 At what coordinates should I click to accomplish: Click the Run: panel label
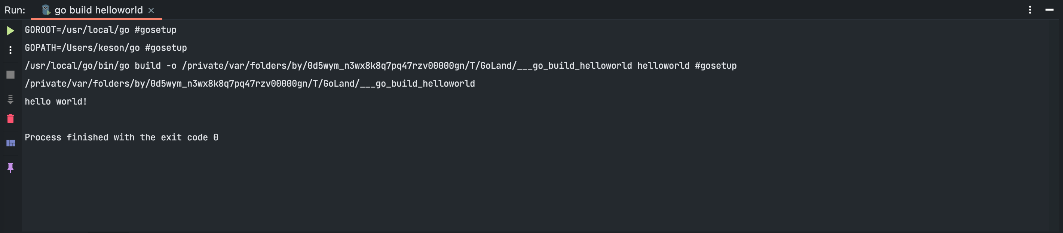click(x=15, y=10)
